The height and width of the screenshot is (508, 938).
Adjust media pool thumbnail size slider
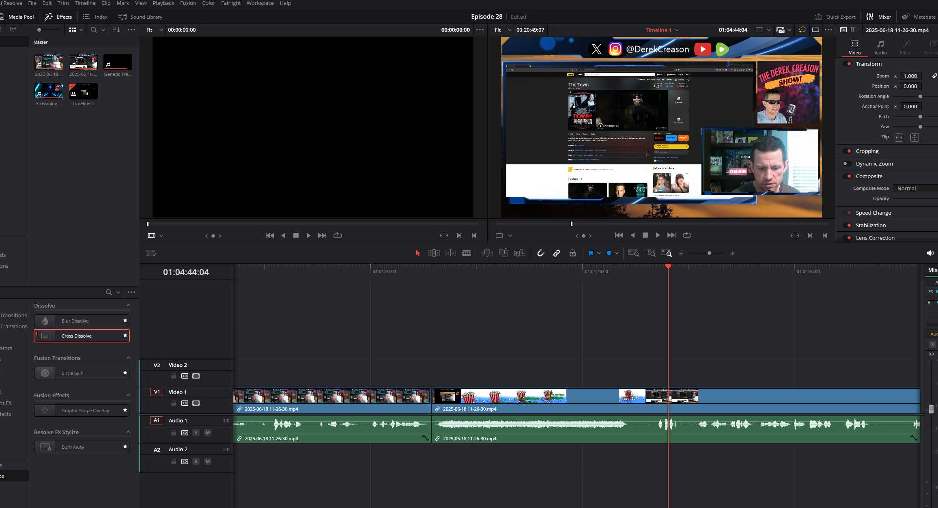click(39, 30)
